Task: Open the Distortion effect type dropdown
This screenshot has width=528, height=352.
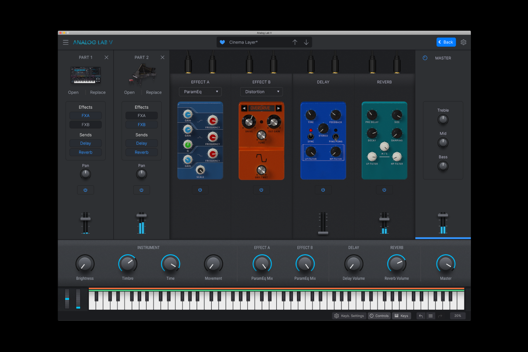Action: (x=261, y=92)
